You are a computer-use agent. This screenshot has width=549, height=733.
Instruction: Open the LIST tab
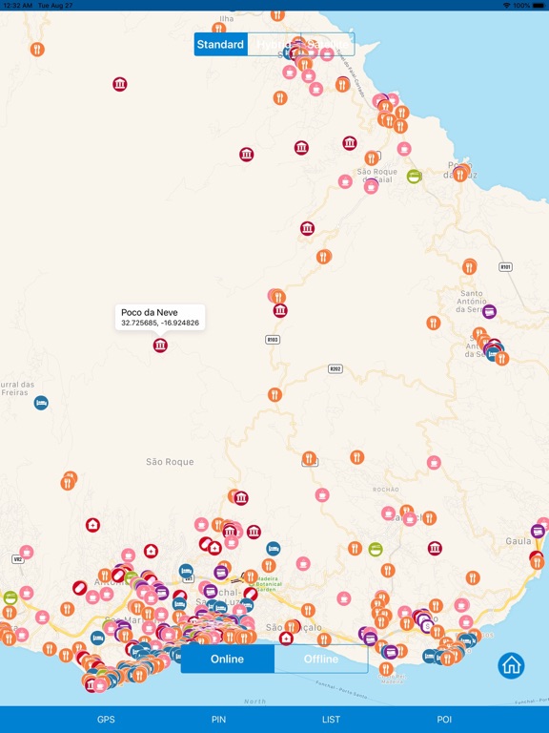point(331,720)
